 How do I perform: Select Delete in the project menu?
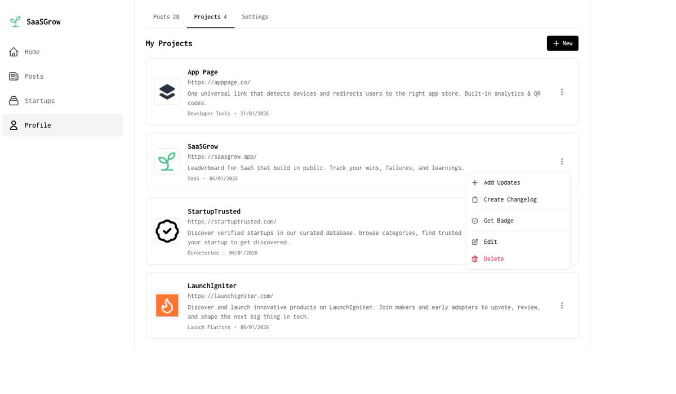[x=518, y=258]
